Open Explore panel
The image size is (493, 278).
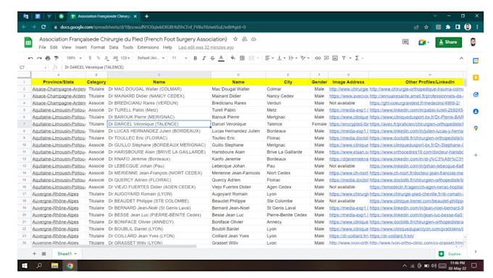click(x=450, y=254)
